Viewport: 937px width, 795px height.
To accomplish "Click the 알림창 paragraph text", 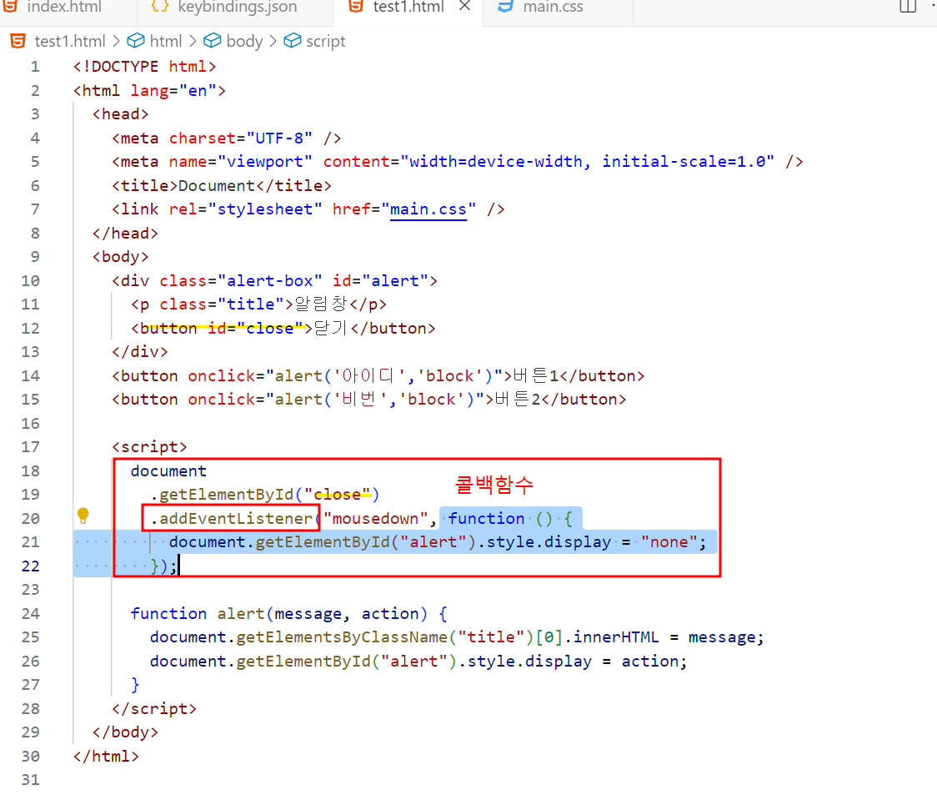I will click(321, 304).
